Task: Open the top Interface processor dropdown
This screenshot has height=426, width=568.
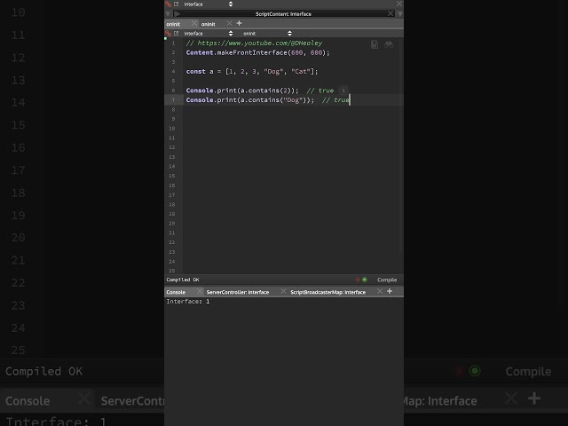Action: [x=209, y=4]
